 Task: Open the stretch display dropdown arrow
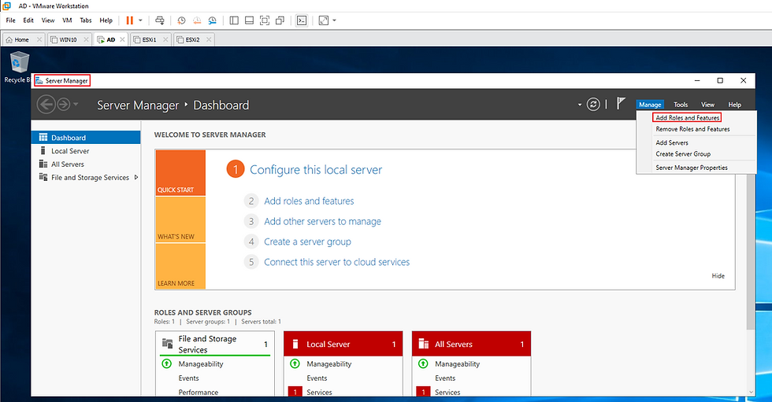(x=334, y=20)
